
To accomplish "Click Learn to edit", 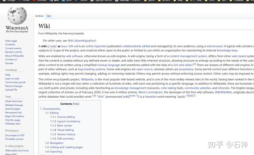I will pos(12,78).
